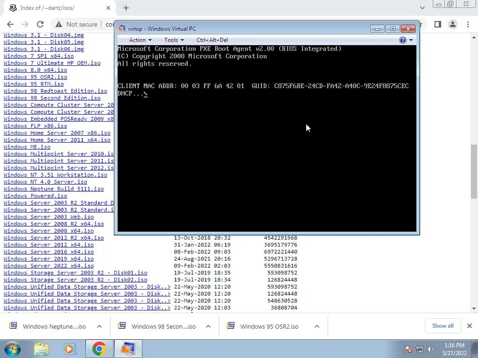
Task: Expand the help dropdown arrow in Virtual PC
Action: point(411,40)
